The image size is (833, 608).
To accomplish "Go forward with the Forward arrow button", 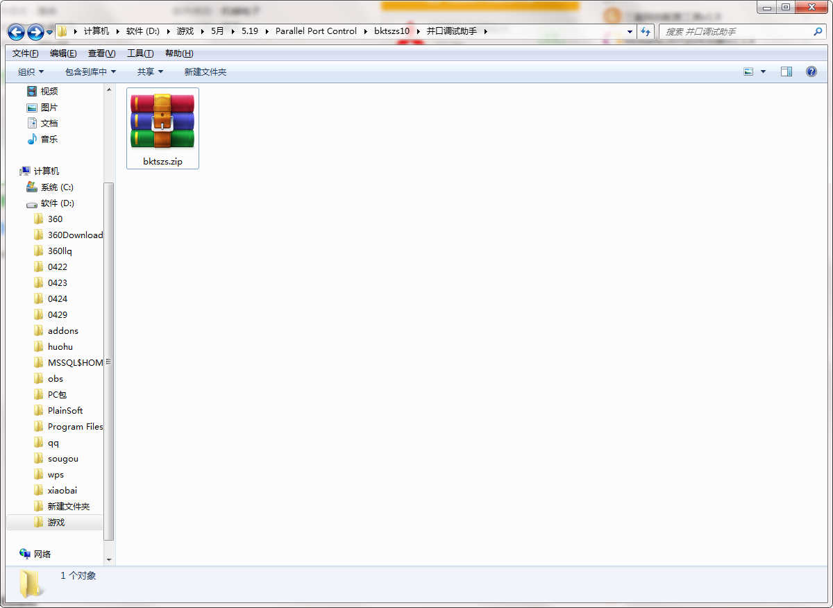I will click(x=35, y=32).
